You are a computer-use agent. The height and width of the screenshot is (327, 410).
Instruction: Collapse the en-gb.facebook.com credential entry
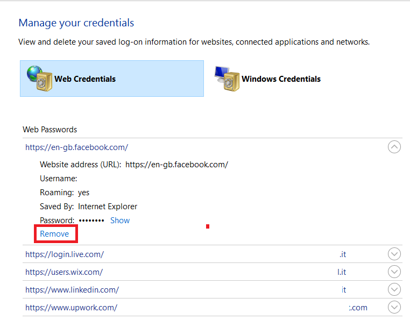click(x=394, y=147)
